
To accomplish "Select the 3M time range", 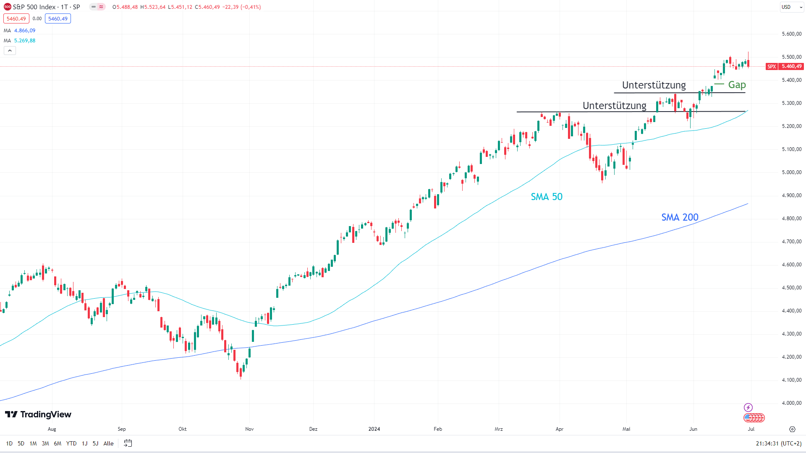I will click(x=45, y=443).
